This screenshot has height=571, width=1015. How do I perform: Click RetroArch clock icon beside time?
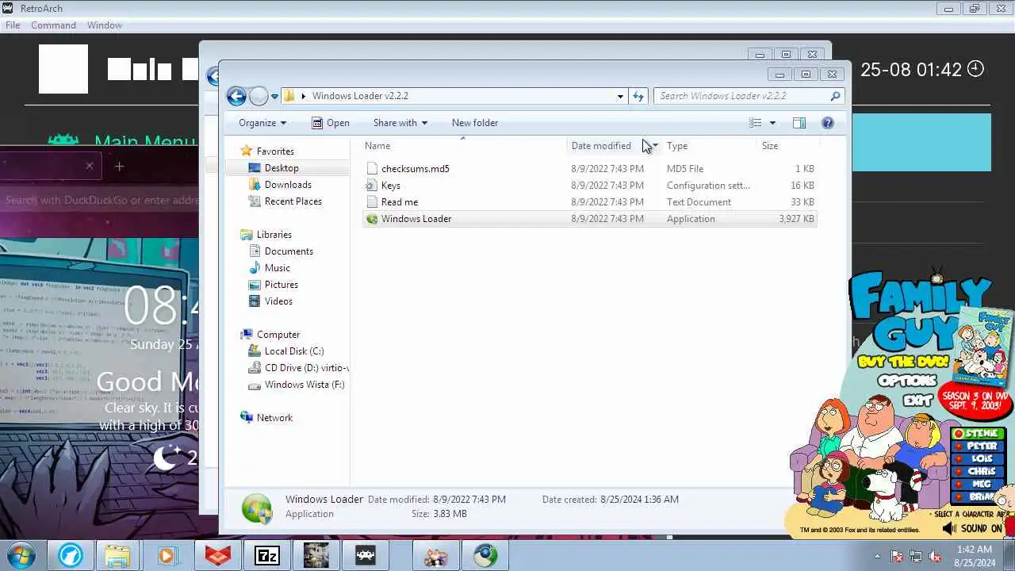(x=976, y=69)
